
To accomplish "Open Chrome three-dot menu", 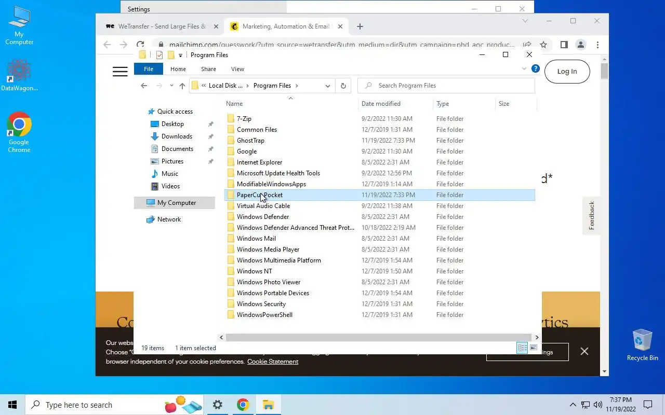I will [597, 45].
